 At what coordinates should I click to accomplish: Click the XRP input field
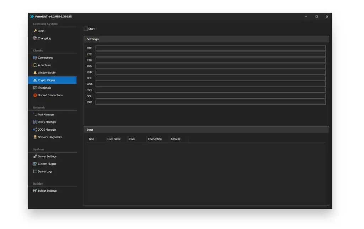coord(210,102)
